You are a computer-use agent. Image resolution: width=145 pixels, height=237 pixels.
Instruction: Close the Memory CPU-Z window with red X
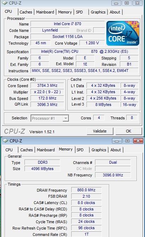click(x=138, y=141)
